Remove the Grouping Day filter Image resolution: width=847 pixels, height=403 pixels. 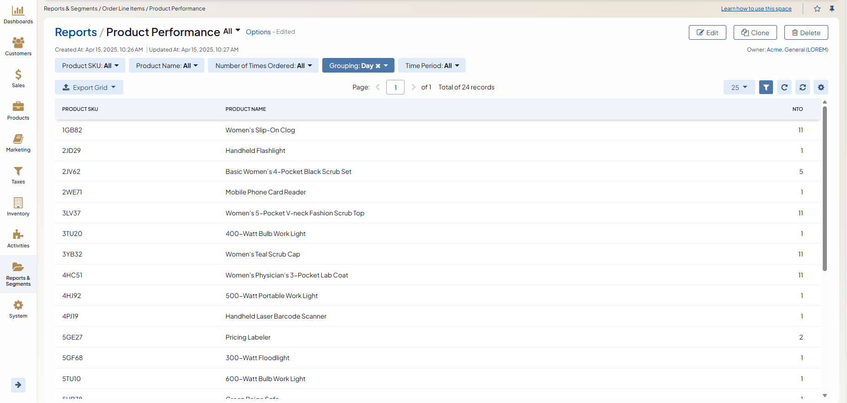[378, 66]
